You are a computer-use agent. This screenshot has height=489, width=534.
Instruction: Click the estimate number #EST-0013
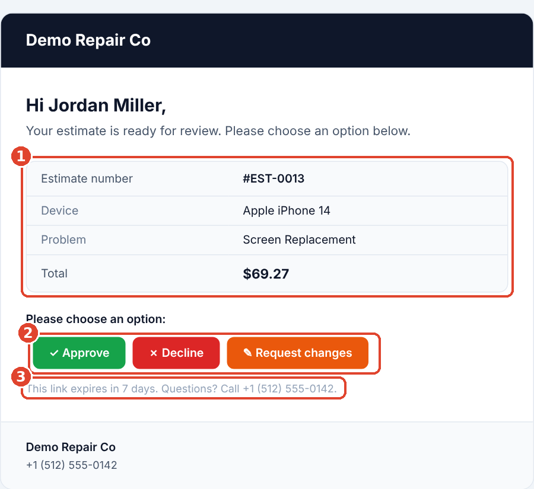coord(274,178)
